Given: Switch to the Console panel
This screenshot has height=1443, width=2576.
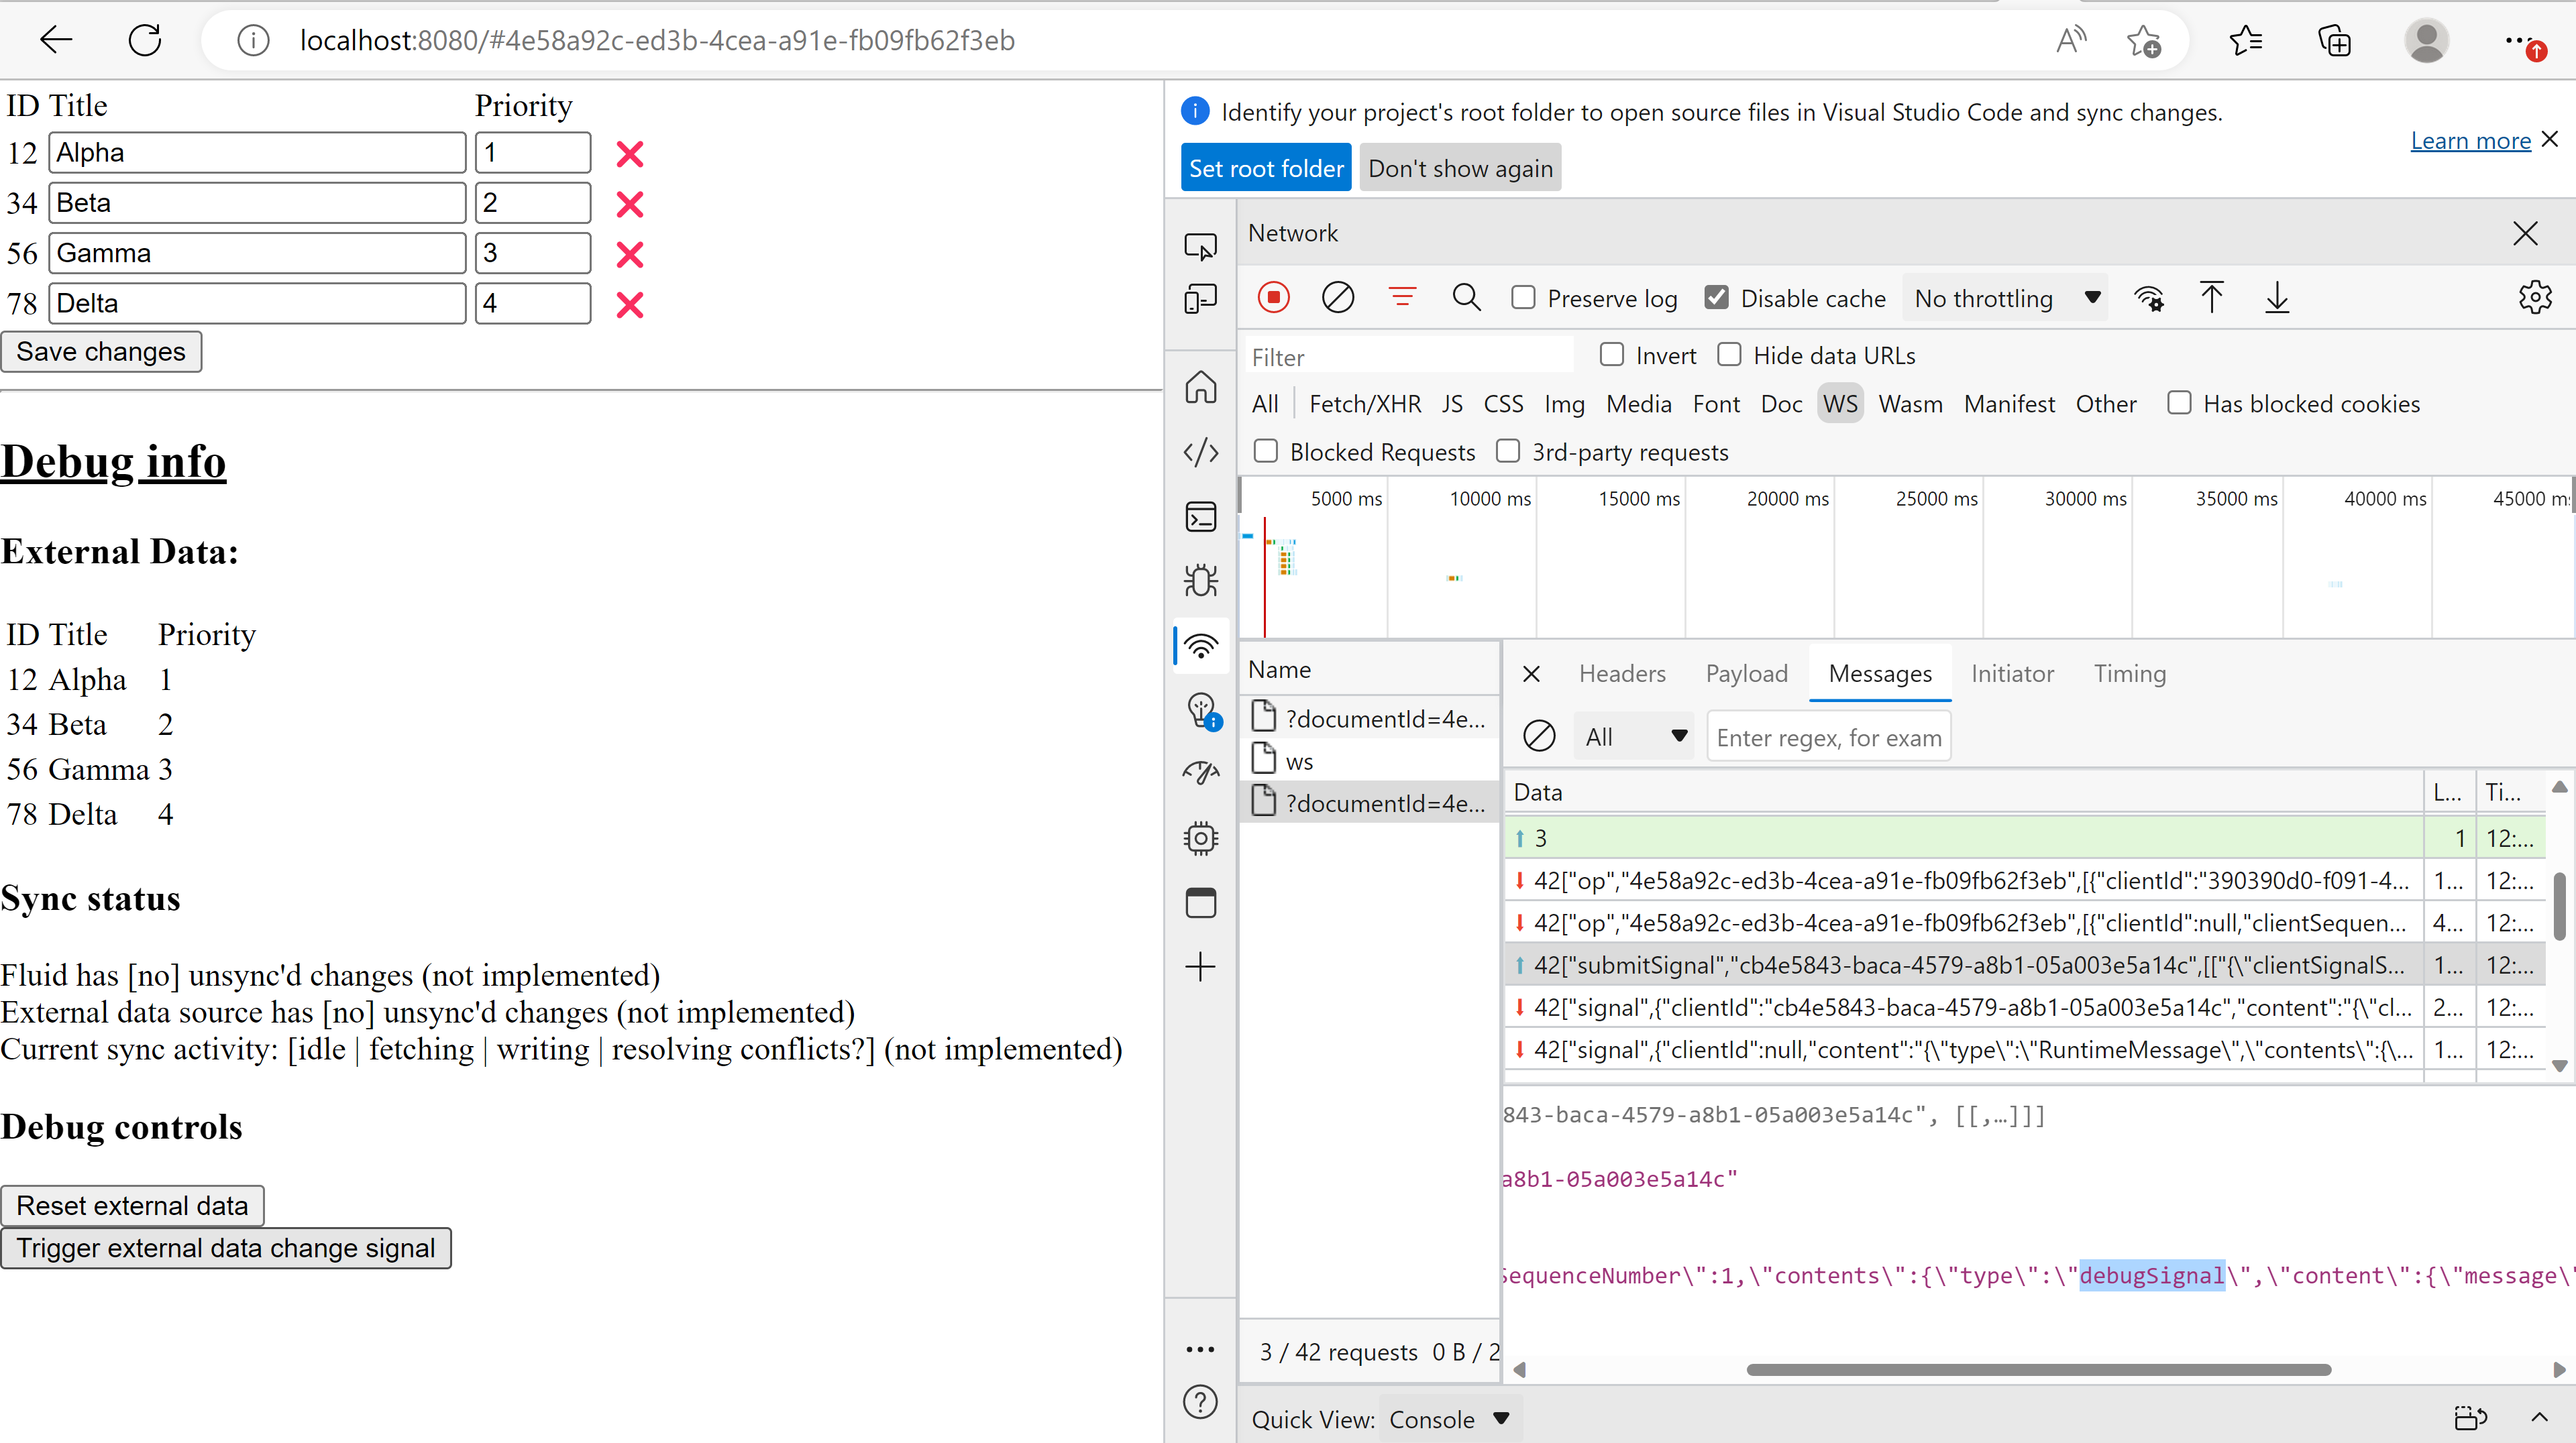Looking at the screenshot, I should pos(1200,516).
